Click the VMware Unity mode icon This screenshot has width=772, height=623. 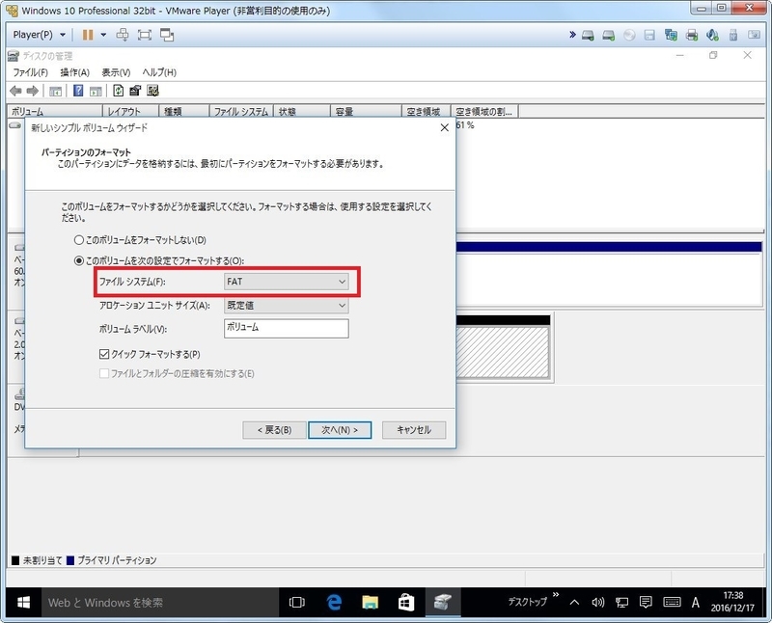click(x=167, y=35)
